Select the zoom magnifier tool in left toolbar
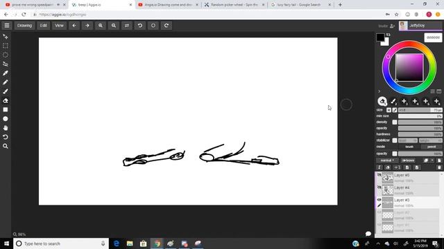This screenshot has width=444, height=249. click(6, 146)
